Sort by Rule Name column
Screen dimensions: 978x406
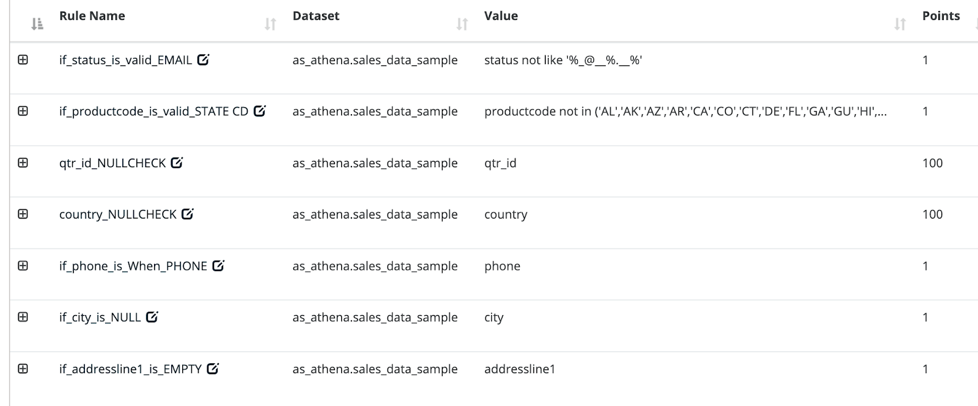270,24
